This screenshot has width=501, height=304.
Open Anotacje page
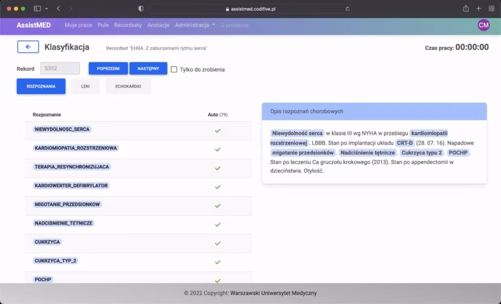point(158,25)
